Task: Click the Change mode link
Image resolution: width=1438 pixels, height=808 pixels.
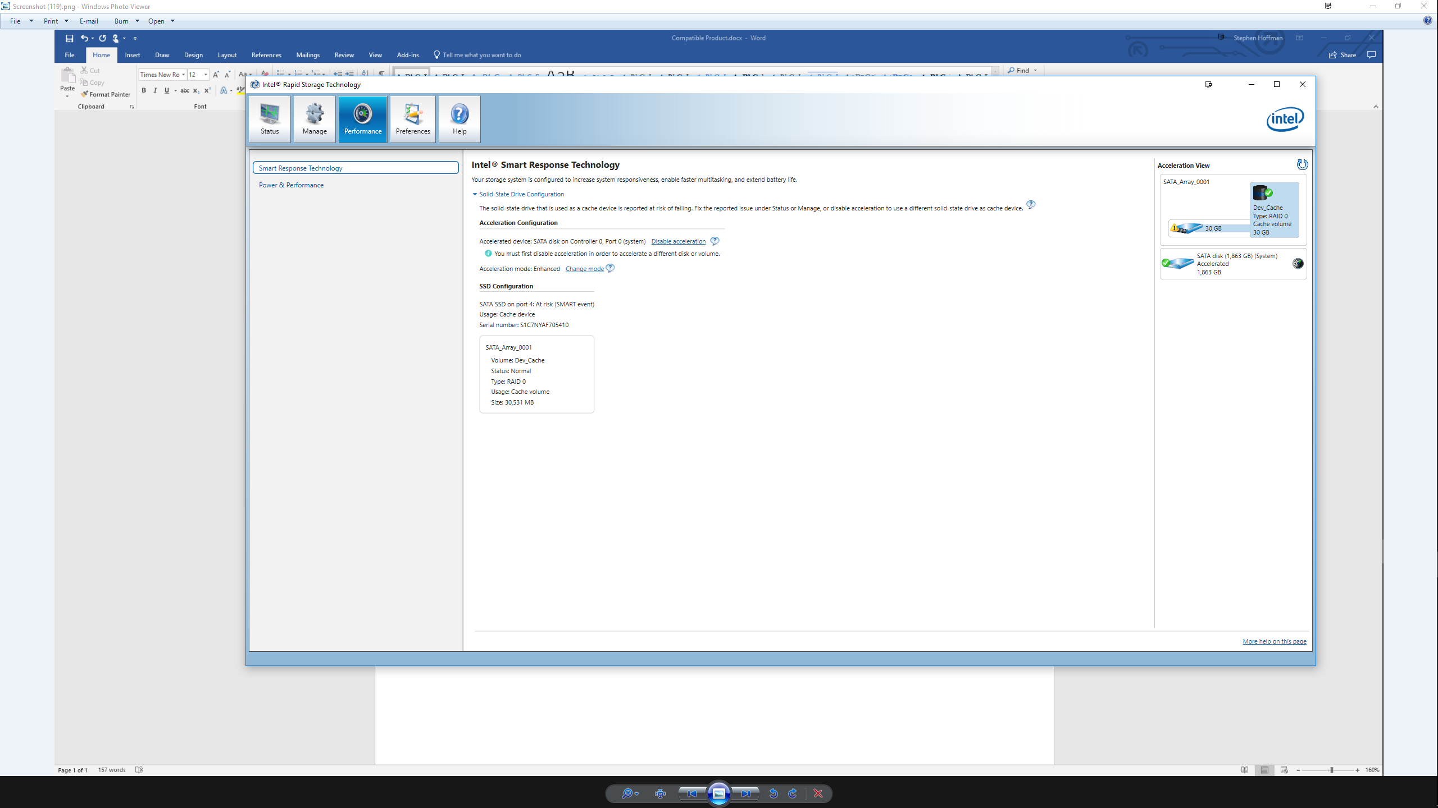Action: (x=584, y=269)
